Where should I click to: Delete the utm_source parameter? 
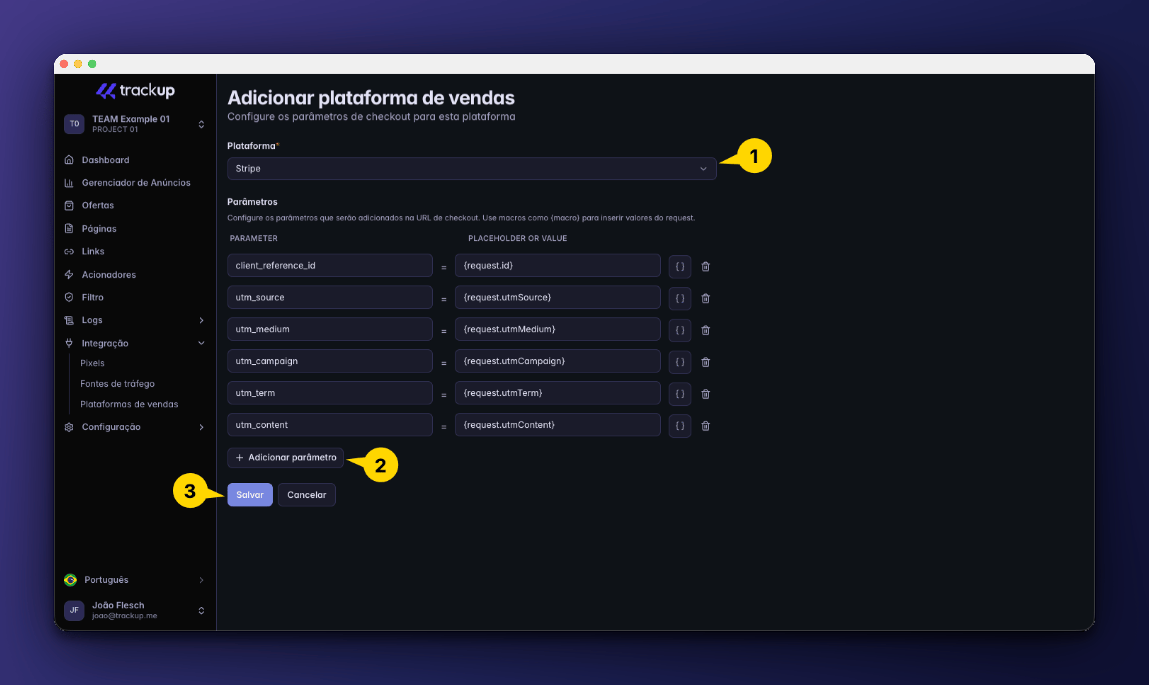[705, 298]
